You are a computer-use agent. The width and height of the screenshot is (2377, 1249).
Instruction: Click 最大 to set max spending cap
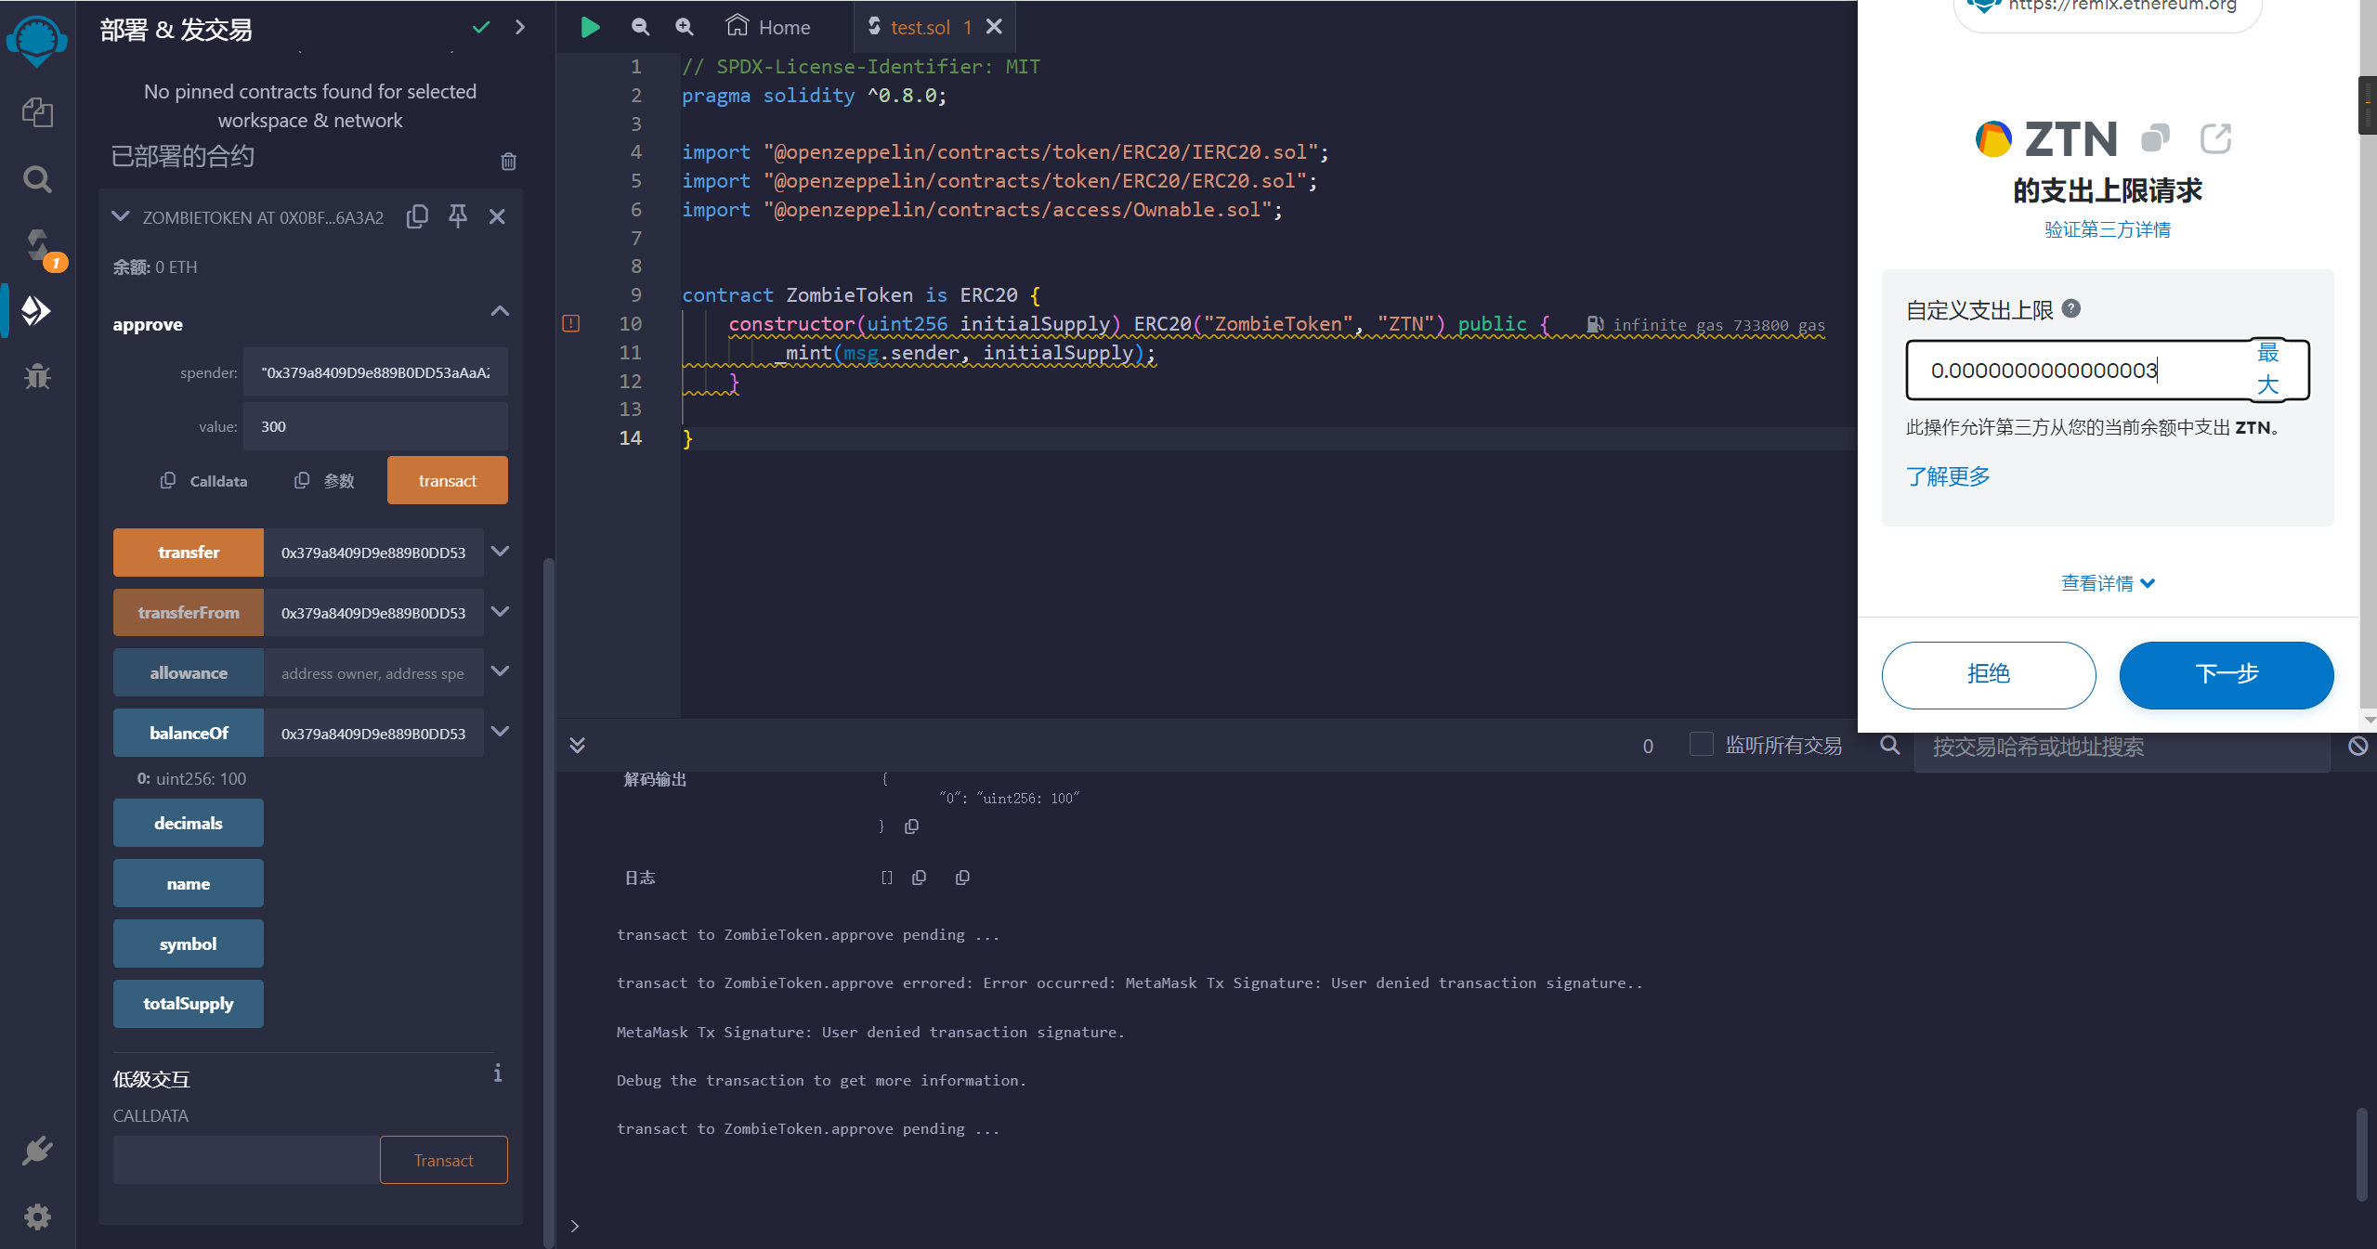[2268, 369]
